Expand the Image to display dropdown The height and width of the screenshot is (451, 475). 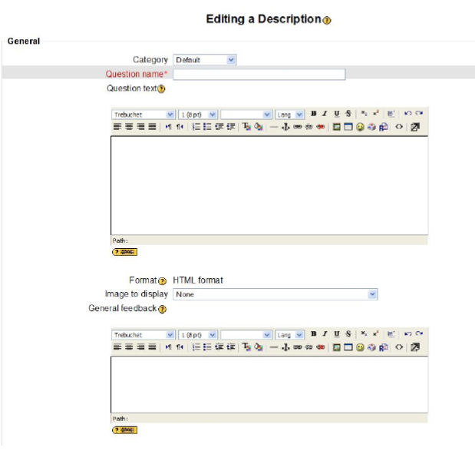pyautogui.click(x=275, y=294)
